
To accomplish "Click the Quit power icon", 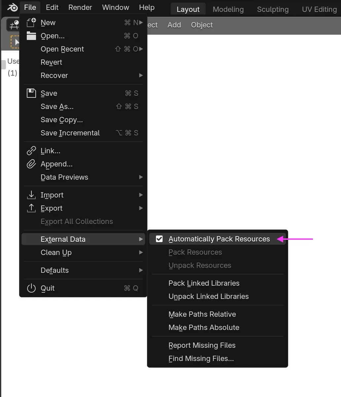I will pos(31,288).
